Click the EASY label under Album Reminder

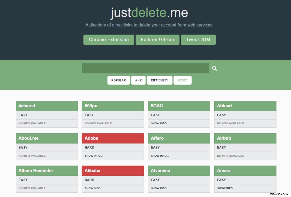(x=23, y=180)
